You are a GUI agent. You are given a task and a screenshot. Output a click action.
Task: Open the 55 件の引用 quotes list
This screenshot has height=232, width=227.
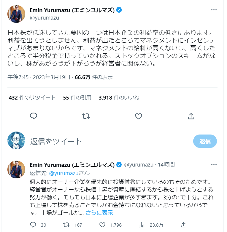(x=77, y=97)
